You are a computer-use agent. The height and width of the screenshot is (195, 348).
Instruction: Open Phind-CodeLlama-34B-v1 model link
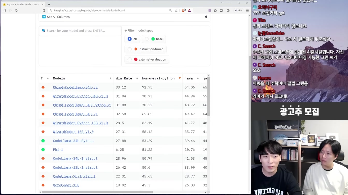pos(75,114)
